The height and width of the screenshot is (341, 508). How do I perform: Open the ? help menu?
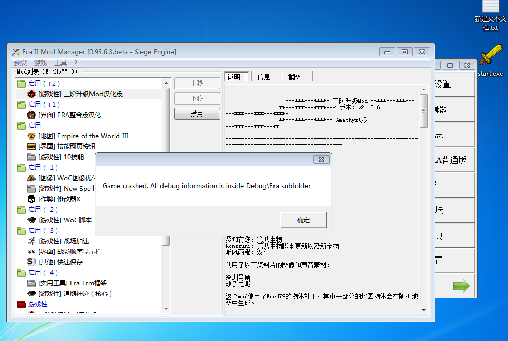click(76, 63)
